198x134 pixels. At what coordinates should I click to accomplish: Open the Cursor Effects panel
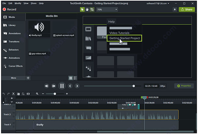(x=14, y=66)
